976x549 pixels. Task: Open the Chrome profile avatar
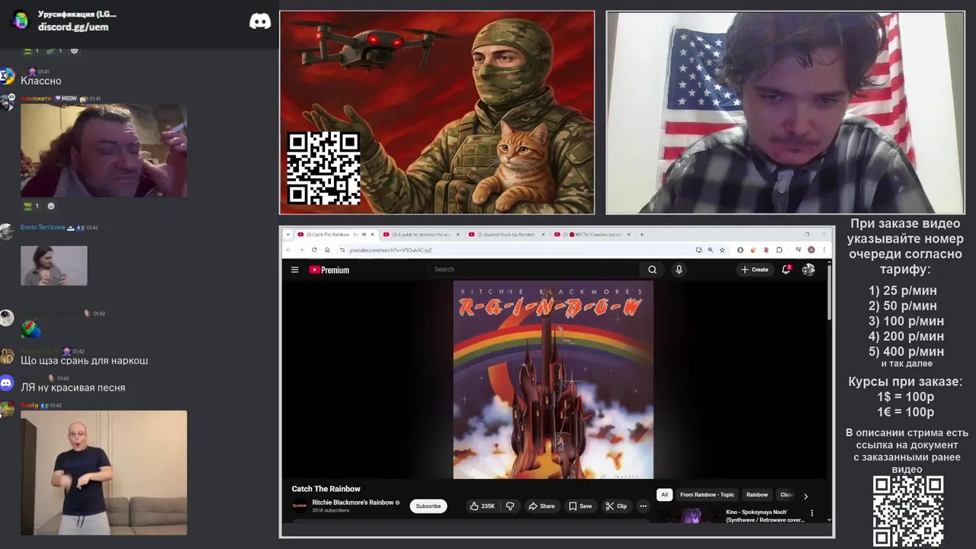[x=811, y=249]
